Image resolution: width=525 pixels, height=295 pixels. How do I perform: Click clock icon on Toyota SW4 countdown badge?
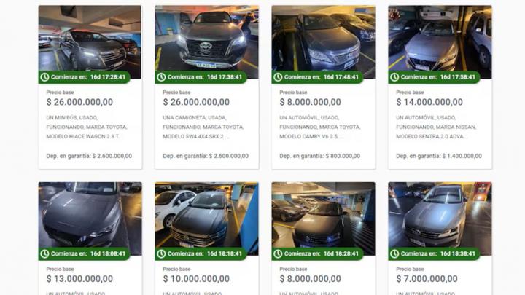(x=161, y=77)
